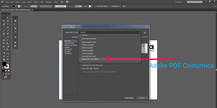Open the Layers panel icon
The height and width of the screenshot is (108, 217).
click(x=15, y=21)
